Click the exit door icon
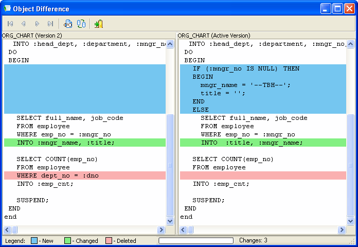This screenshot has width=358, height=247. point(99,24)
